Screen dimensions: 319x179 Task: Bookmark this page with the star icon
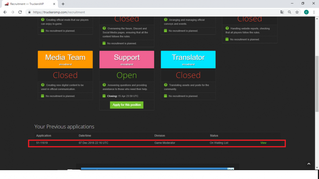(x=297, y=12)
